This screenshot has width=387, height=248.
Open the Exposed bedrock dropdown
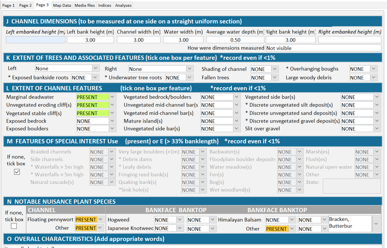[x=96, y=121]
